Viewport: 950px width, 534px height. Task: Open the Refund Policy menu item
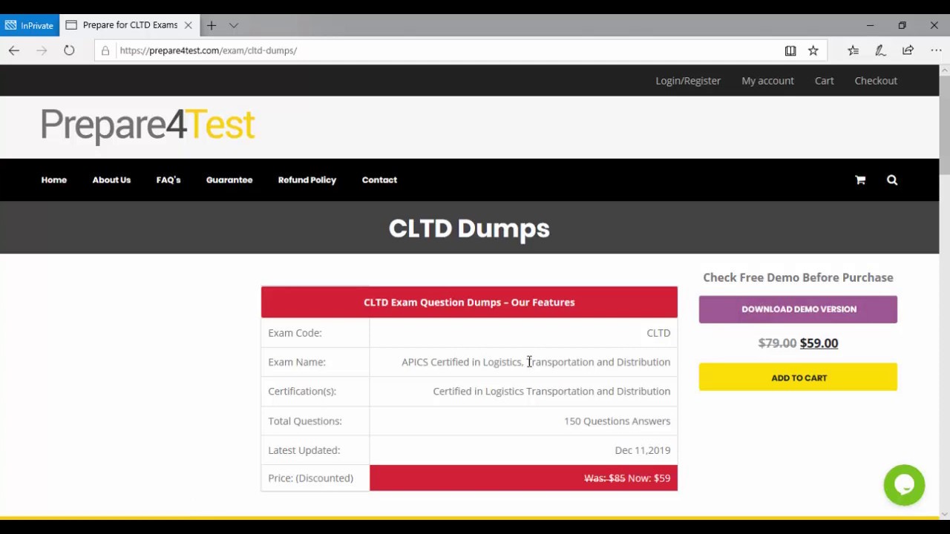click(x=307, y=180)
